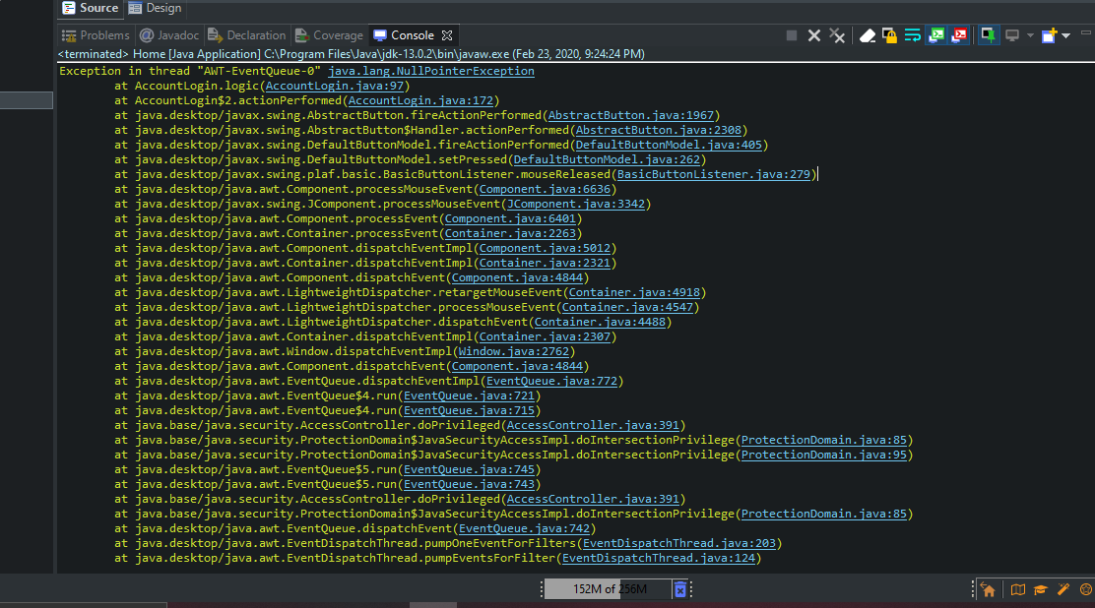Click Source icon beside the Source tab label

tap(69, 9)
